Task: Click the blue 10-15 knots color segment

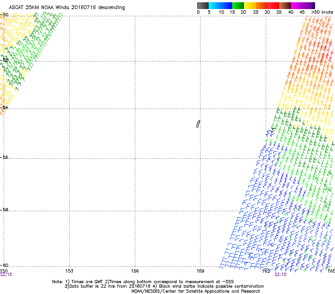Action: click(x=226, y=5)
